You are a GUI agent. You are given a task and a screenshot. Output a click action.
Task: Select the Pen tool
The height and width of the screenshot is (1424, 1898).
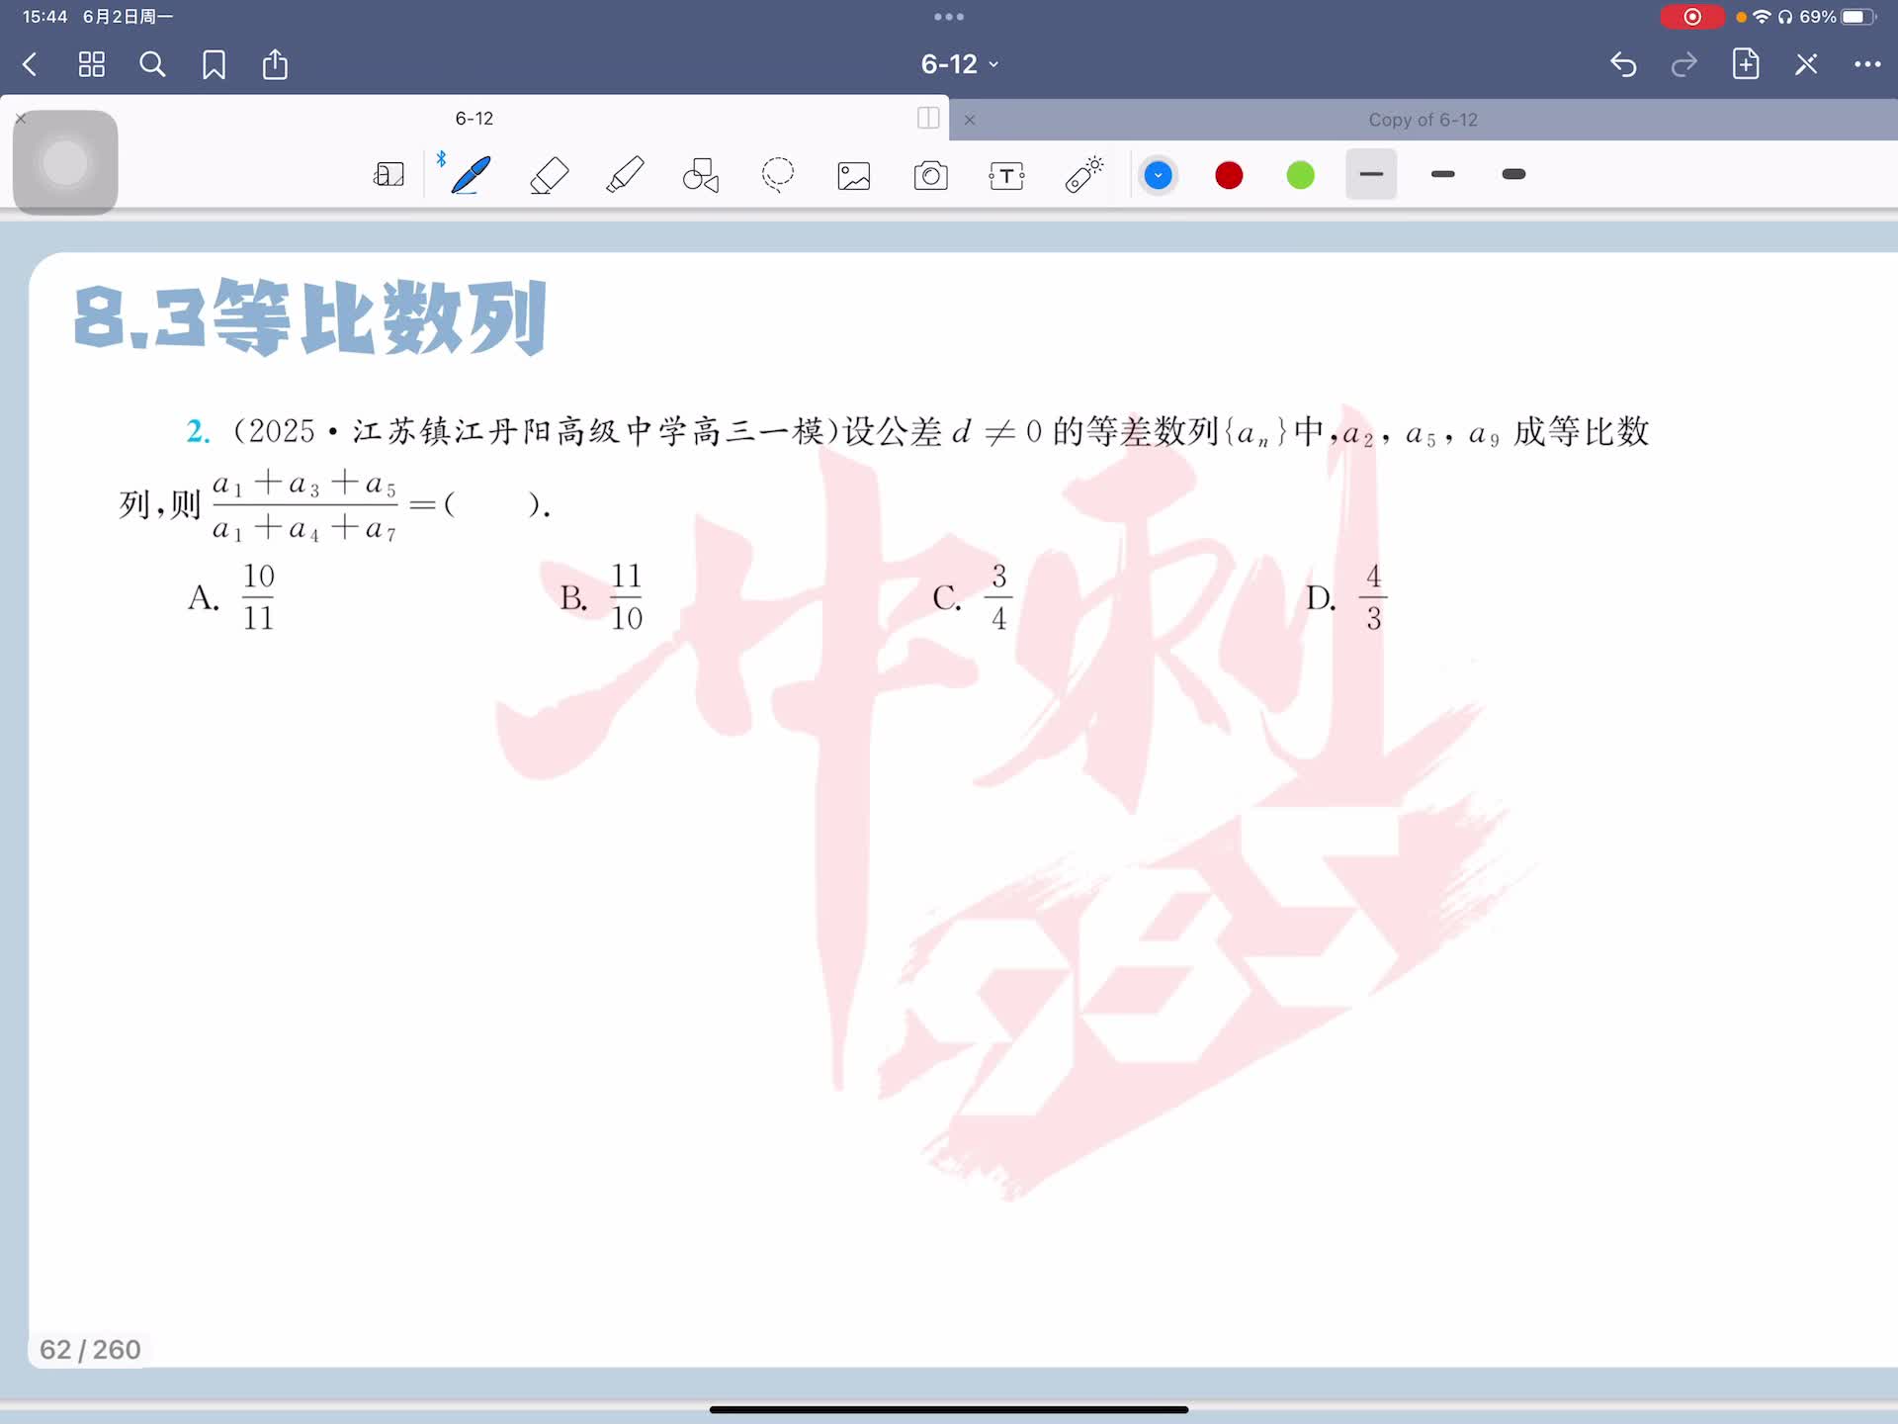point(471,175)
